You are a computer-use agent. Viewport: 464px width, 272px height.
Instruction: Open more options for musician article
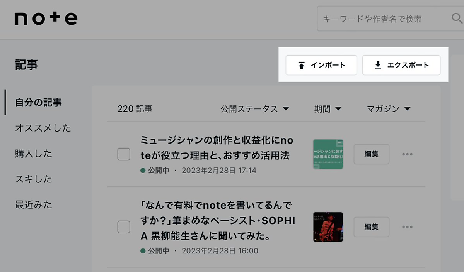407,154
